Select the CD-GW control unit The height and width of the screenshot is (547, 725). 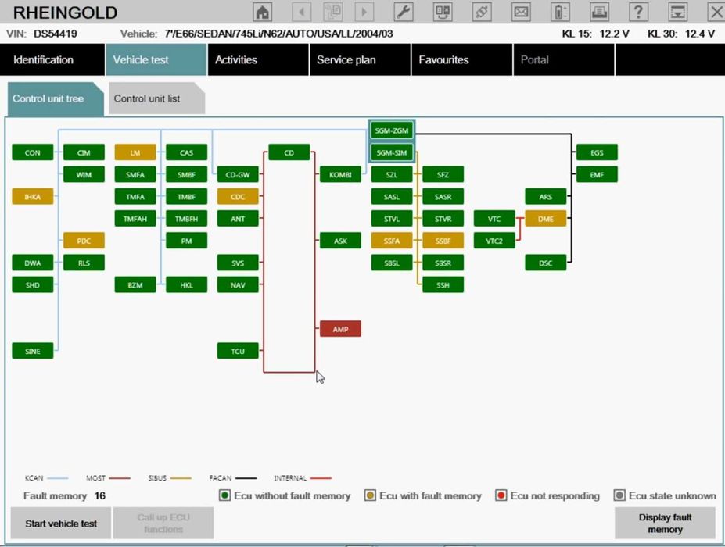[x=238, y=174]
